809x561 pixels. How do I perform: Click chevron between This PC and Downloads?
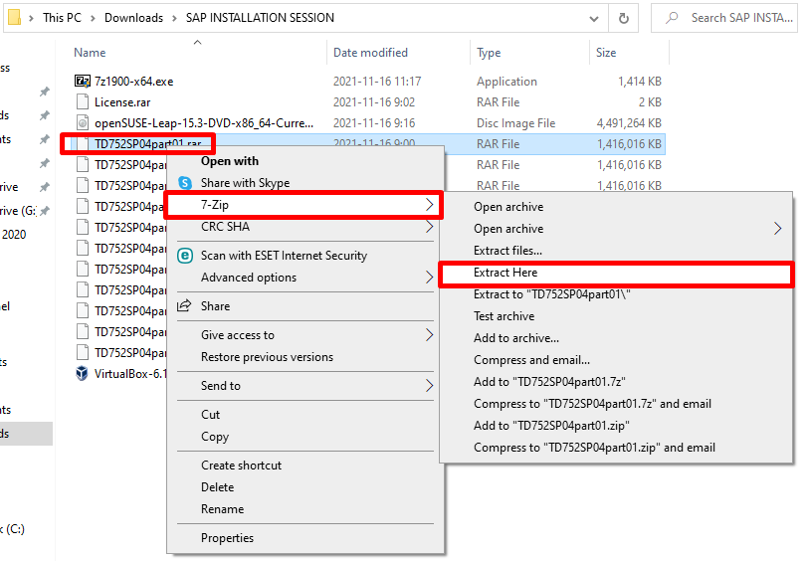click(x=93, y=18)
